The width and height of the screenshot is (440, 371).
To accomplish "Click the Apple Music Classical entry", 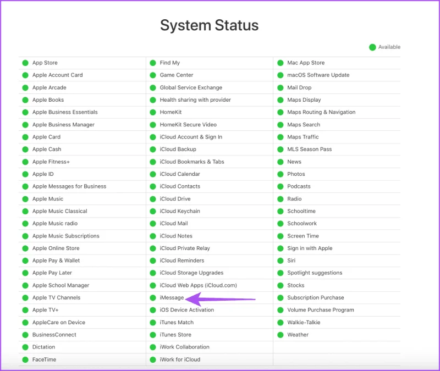I will [60, 211].
